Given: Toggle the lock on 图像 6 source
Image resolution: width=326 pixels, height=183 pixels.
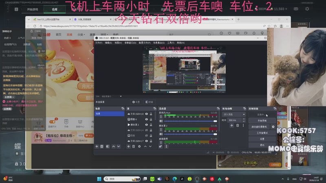Looking at the screenshot, I should pos(151,119).
